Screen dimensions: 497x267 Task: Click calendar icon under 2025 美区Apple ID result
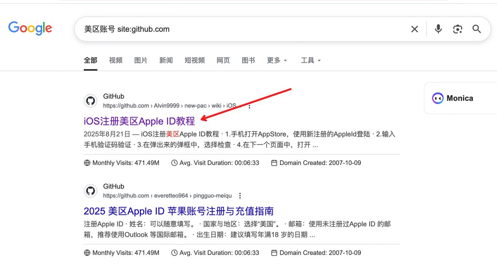(x=274, y=253)
